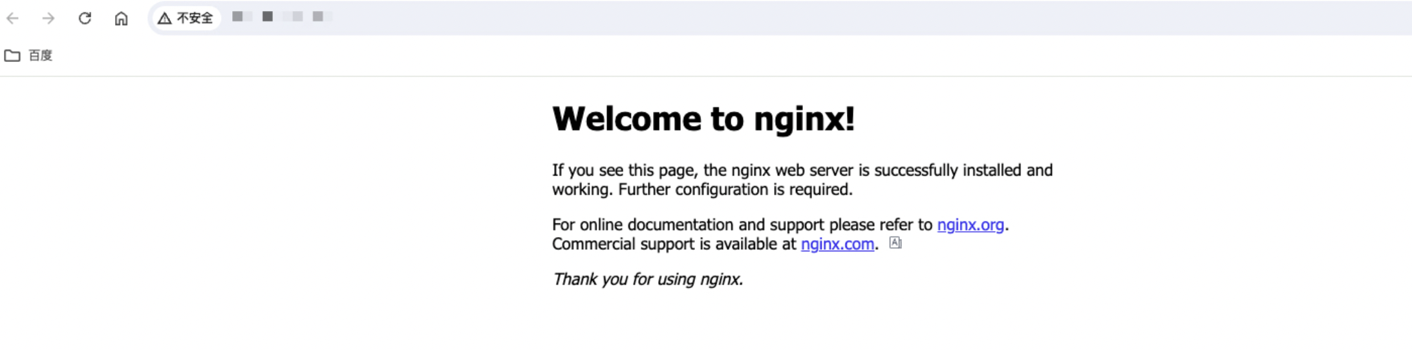Open the nginx.com commercial support link
Image resolution: width=1412 pixels, height=350 pixels.
(x=837, y=244)
